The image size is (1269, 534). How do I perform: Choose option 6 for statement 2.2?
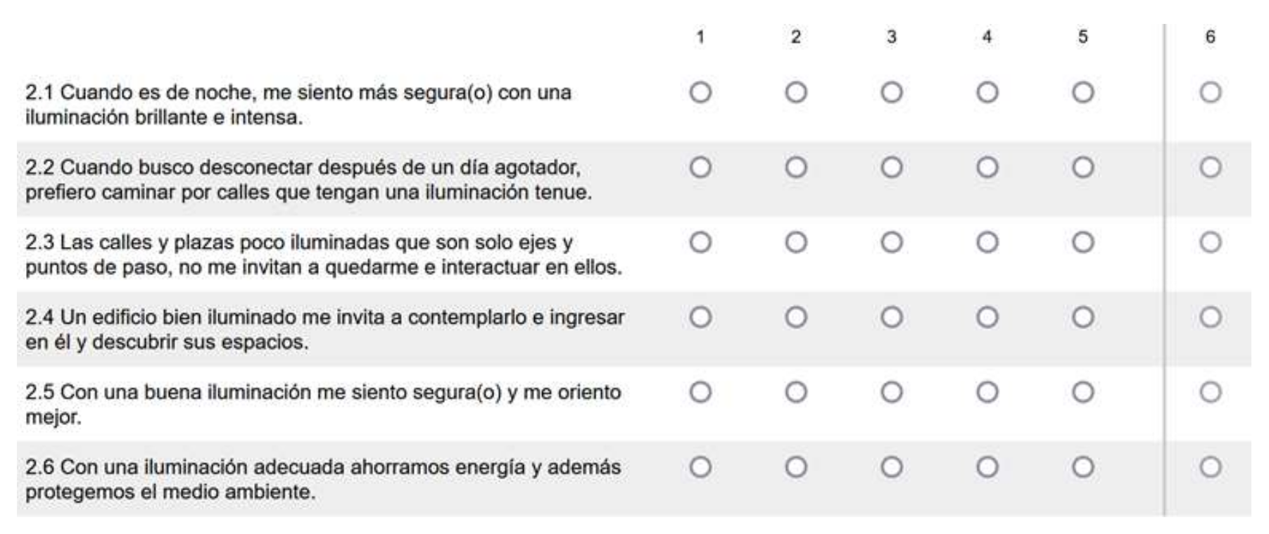(x=1210, y=167)
